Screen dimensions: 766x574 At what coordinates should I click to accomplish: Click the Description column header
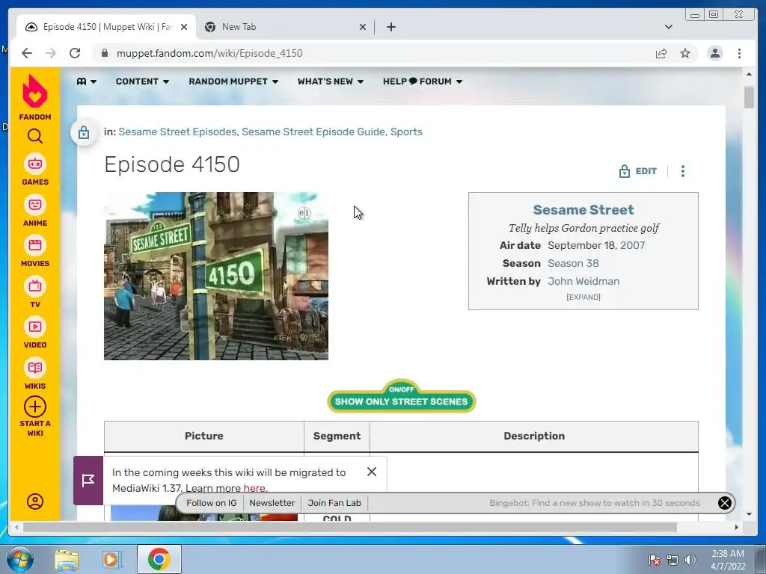534,436
